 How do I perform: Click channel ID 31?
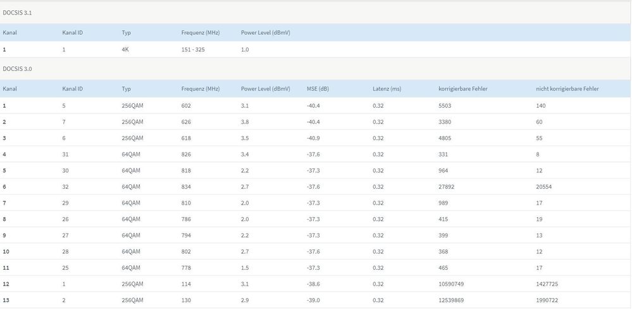tap(65, 154)
